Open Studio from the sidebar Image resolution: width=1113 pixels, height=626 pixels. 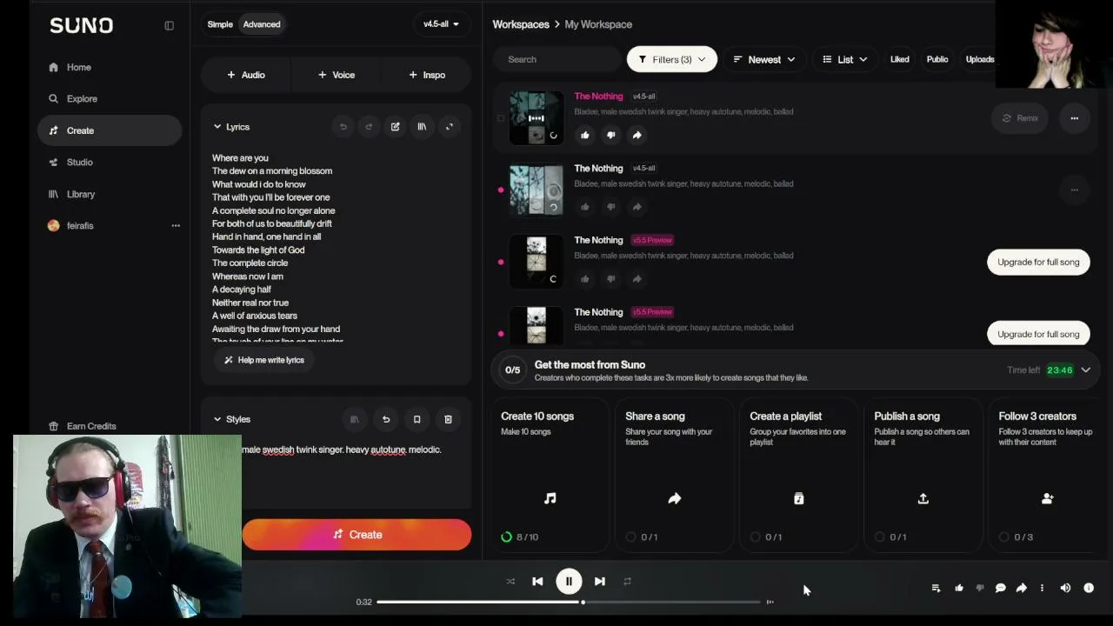[x=110, y=163]
